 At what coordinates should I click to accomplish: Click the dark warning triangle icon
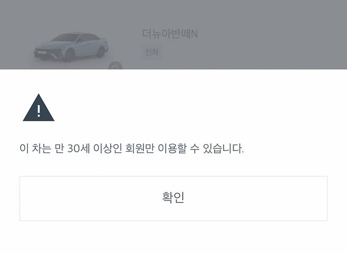pos(38,108)
